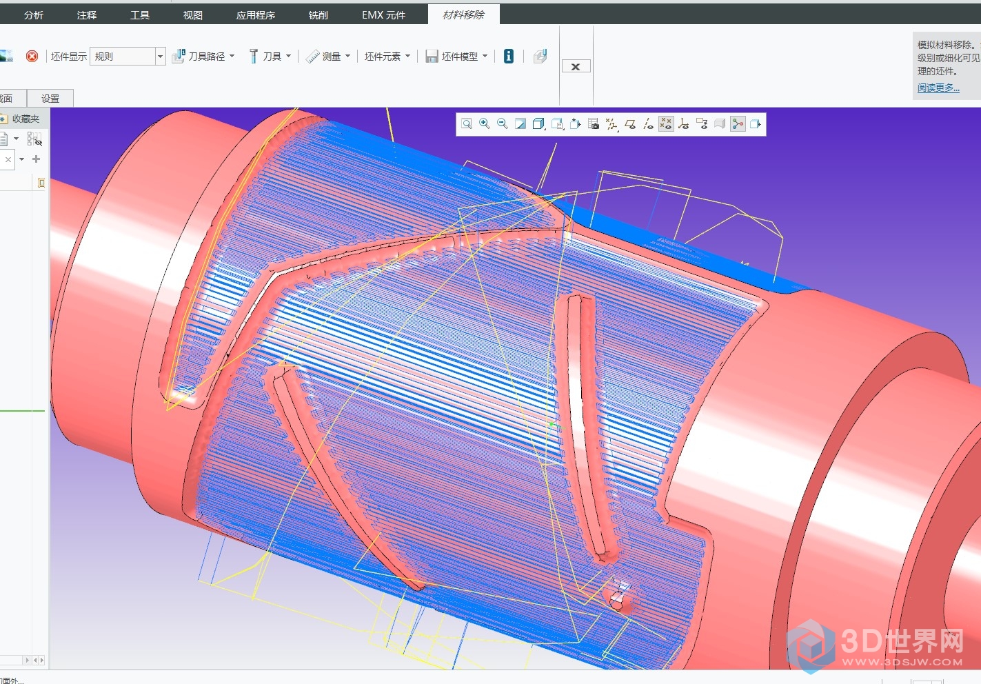Toggle datum point display
The width and height of the screenshot is (981, 684).
point(666,124)
